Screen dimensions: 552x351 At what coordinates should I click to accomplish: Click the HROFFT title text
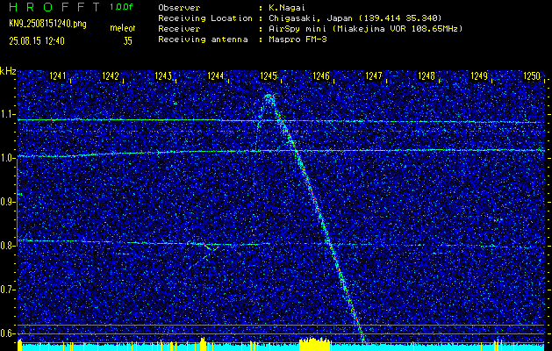pos(54,7)
